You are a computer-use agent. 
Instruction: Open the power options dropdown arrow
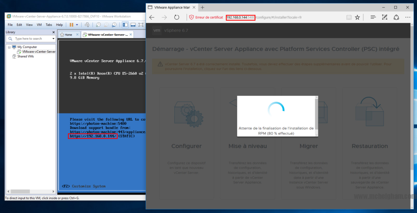point(77,25)
